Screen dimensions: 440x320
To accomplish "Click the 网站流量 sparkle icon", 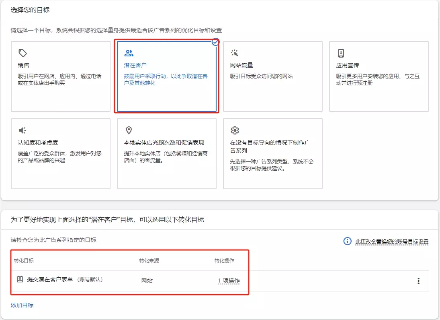I will tap(234, 53).
